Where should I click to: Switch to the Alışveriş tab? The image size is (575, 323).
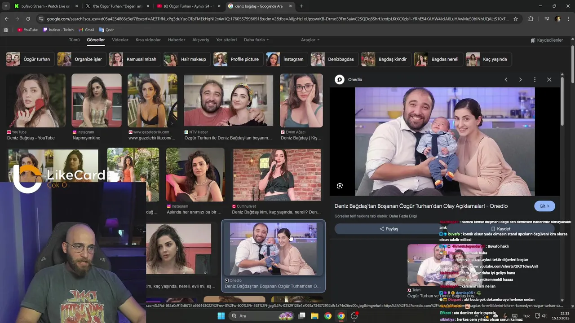200,40
